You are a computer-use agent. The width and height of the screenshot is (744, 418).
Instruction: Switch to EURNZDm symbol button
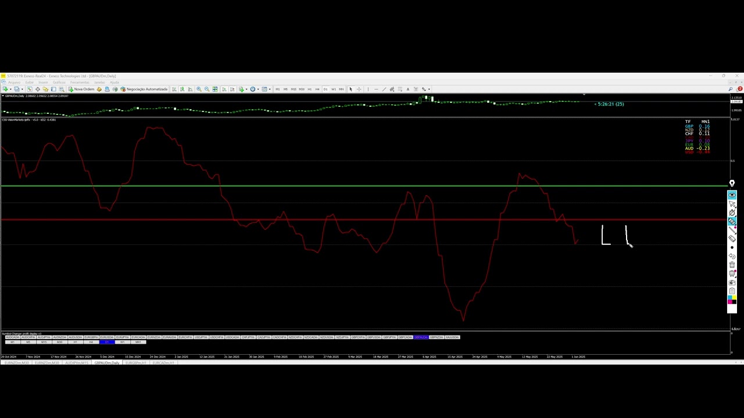[154, 337]
